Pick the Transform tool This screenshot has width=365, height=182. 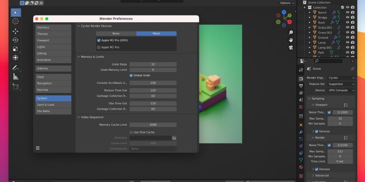coord(16,57)
